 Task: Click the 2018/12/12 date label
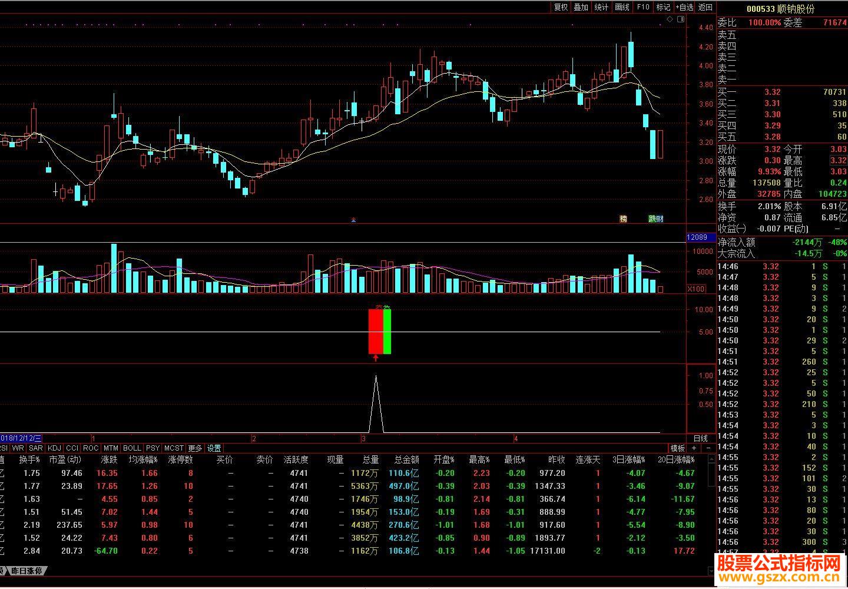[x=21, y=438]
